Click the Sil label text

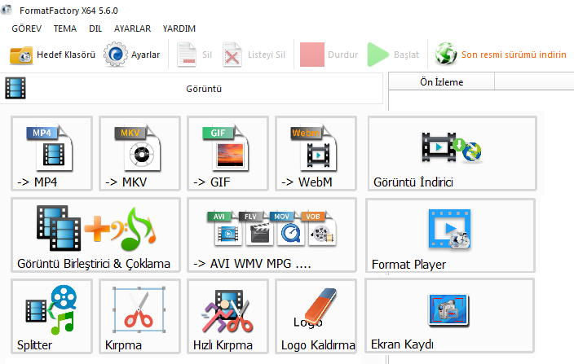coord(207,55)
